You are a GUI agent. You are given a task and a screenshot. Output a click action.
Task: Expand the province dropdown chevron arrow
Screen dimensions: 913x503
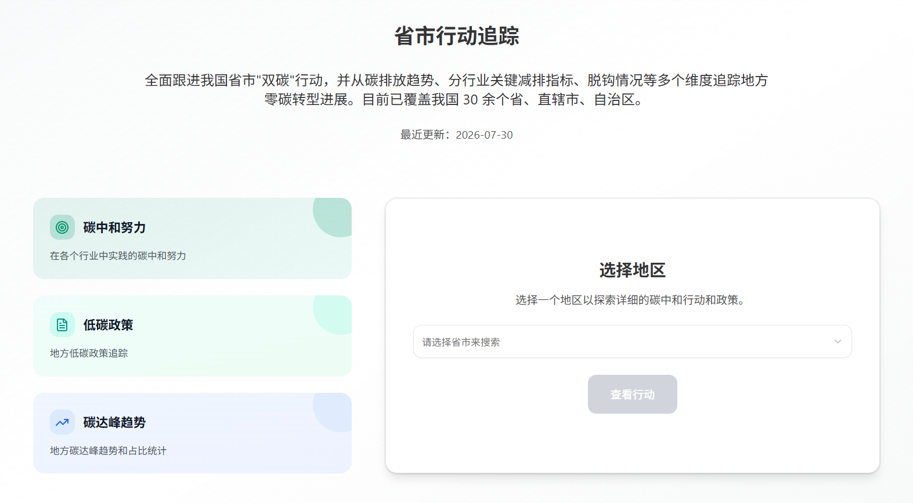point(838,342)
